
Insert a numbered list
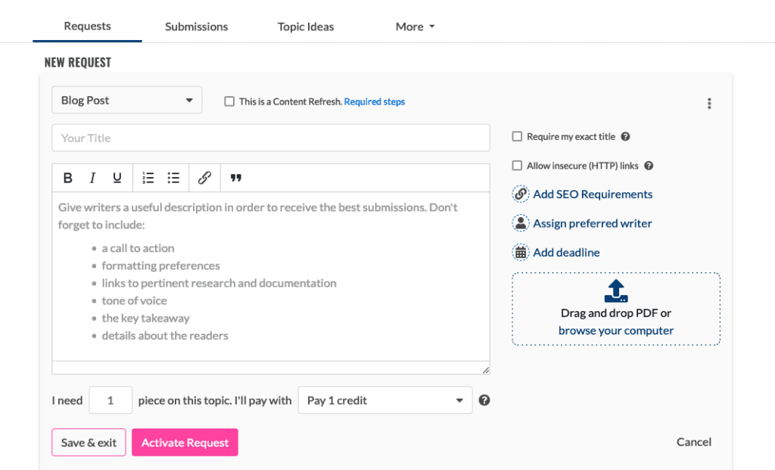click(x=148, y=178)
